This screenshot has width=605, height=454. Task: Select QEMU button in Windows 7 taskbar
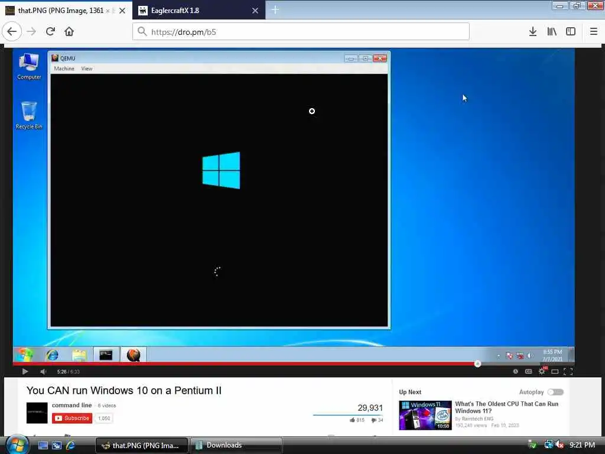coord(134,355)
